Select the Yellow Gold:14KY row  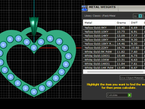[114, 36]
